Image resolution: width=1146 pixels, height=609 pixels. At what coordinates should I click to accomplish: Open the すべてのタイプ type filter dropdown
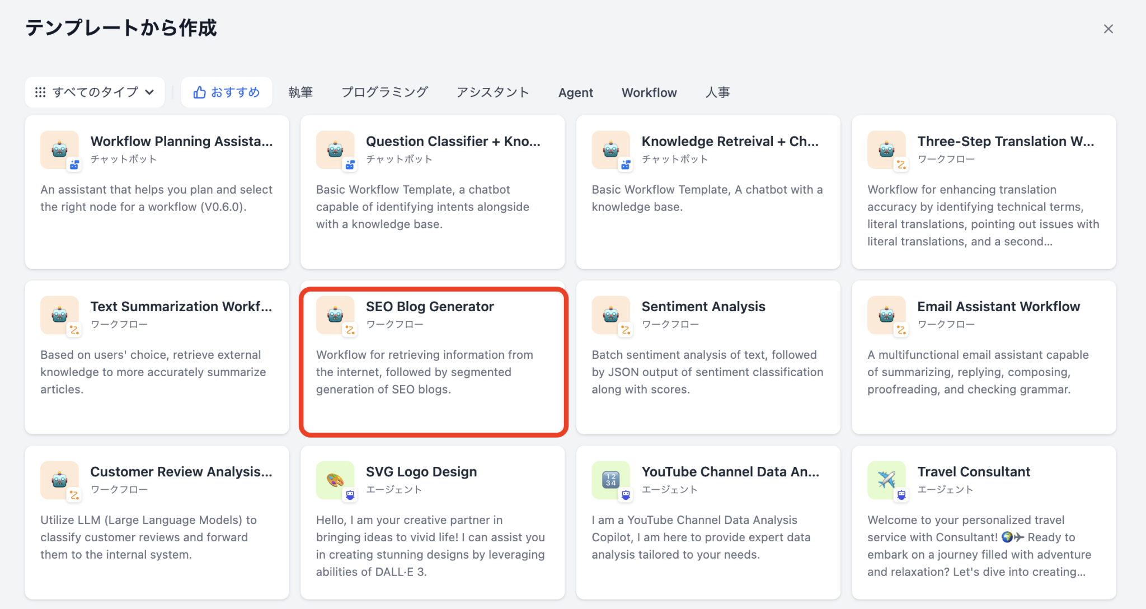95,92
